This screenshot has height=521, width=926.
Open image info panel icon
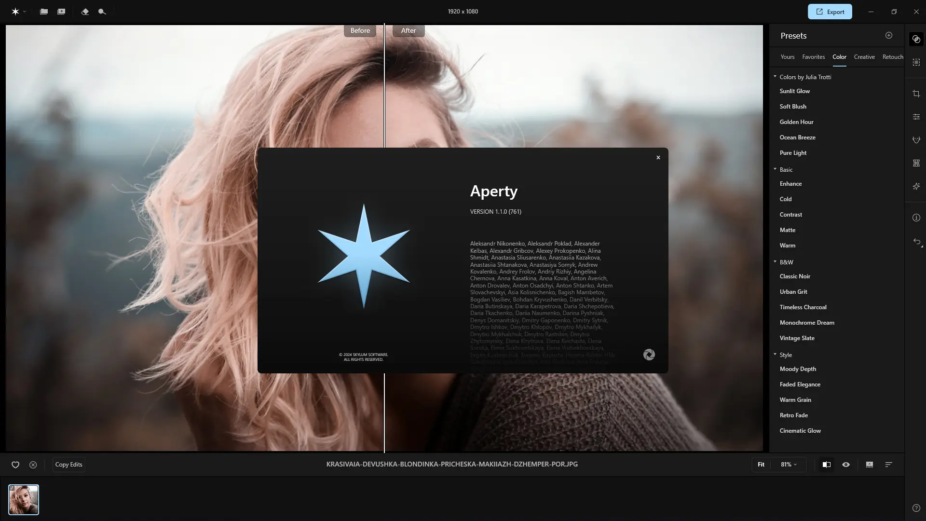[x=916, y=218]
